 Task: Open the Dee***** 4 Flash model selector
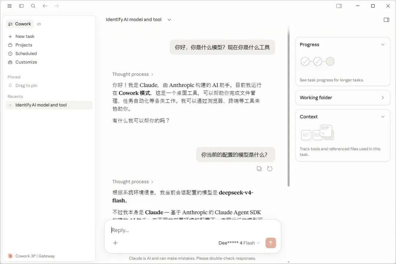coord(239,243)
